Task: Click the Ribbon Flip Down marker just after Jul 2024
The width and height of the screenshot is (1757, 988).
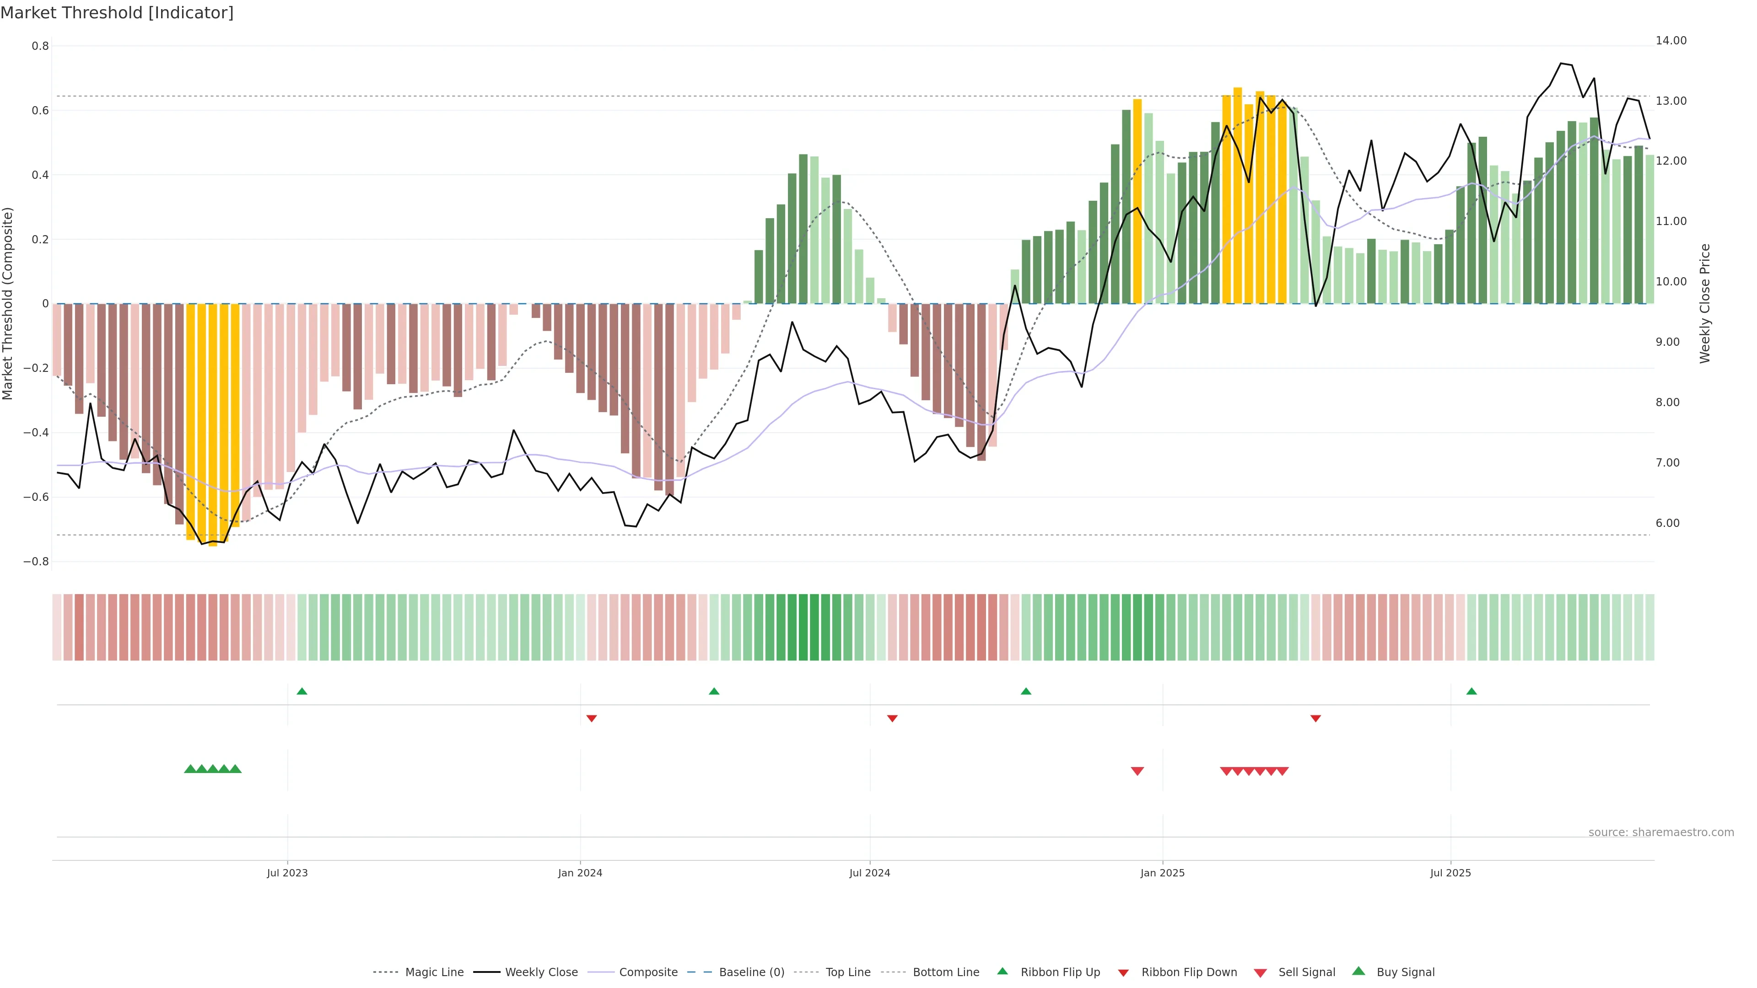Action: click(892, 718)
